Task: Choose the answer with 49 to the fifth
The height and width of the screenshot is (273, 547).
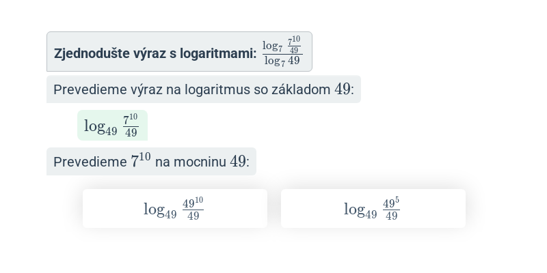Action: pyautogui.click(x=373, y=209)
